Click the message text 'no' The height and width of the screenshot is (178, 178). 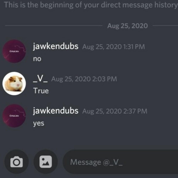(37, 59)
